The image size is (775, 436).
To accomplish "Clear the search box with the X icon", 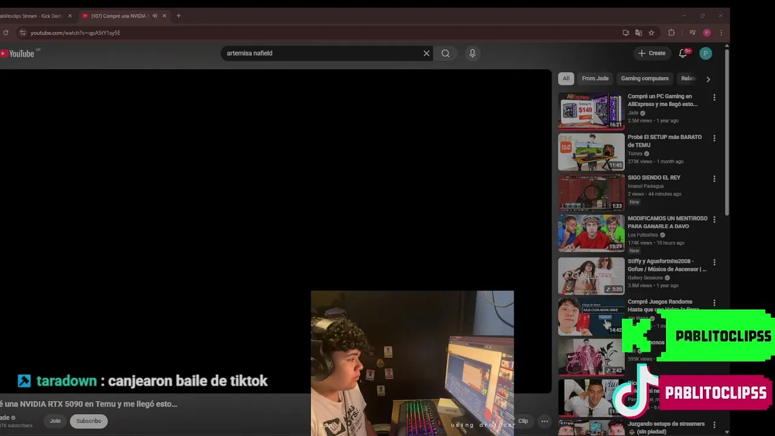I will tap(426, 53).
